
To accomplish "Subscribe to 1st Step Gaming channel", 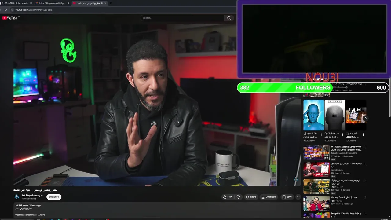I will pos(54,197).
